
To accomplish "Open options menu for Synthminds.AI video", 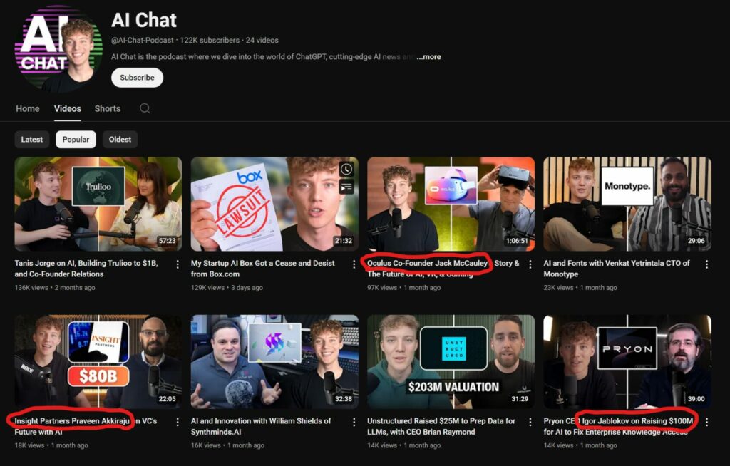I will pyautogui.click(x=354, y=422).
